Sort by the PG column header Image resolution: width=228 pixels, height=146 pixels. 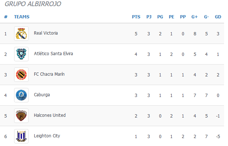[x=160, y=17]
